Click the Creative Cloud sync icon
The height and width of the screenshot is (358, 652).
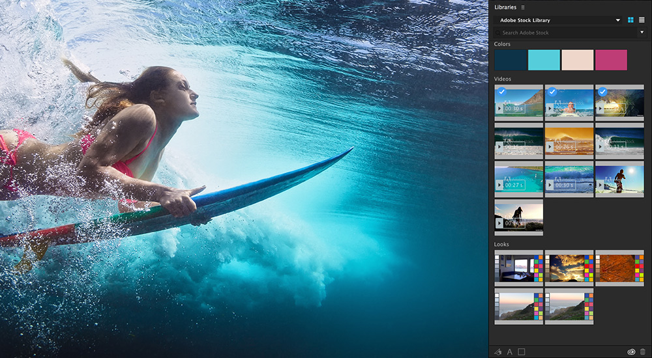click(631, 351)
